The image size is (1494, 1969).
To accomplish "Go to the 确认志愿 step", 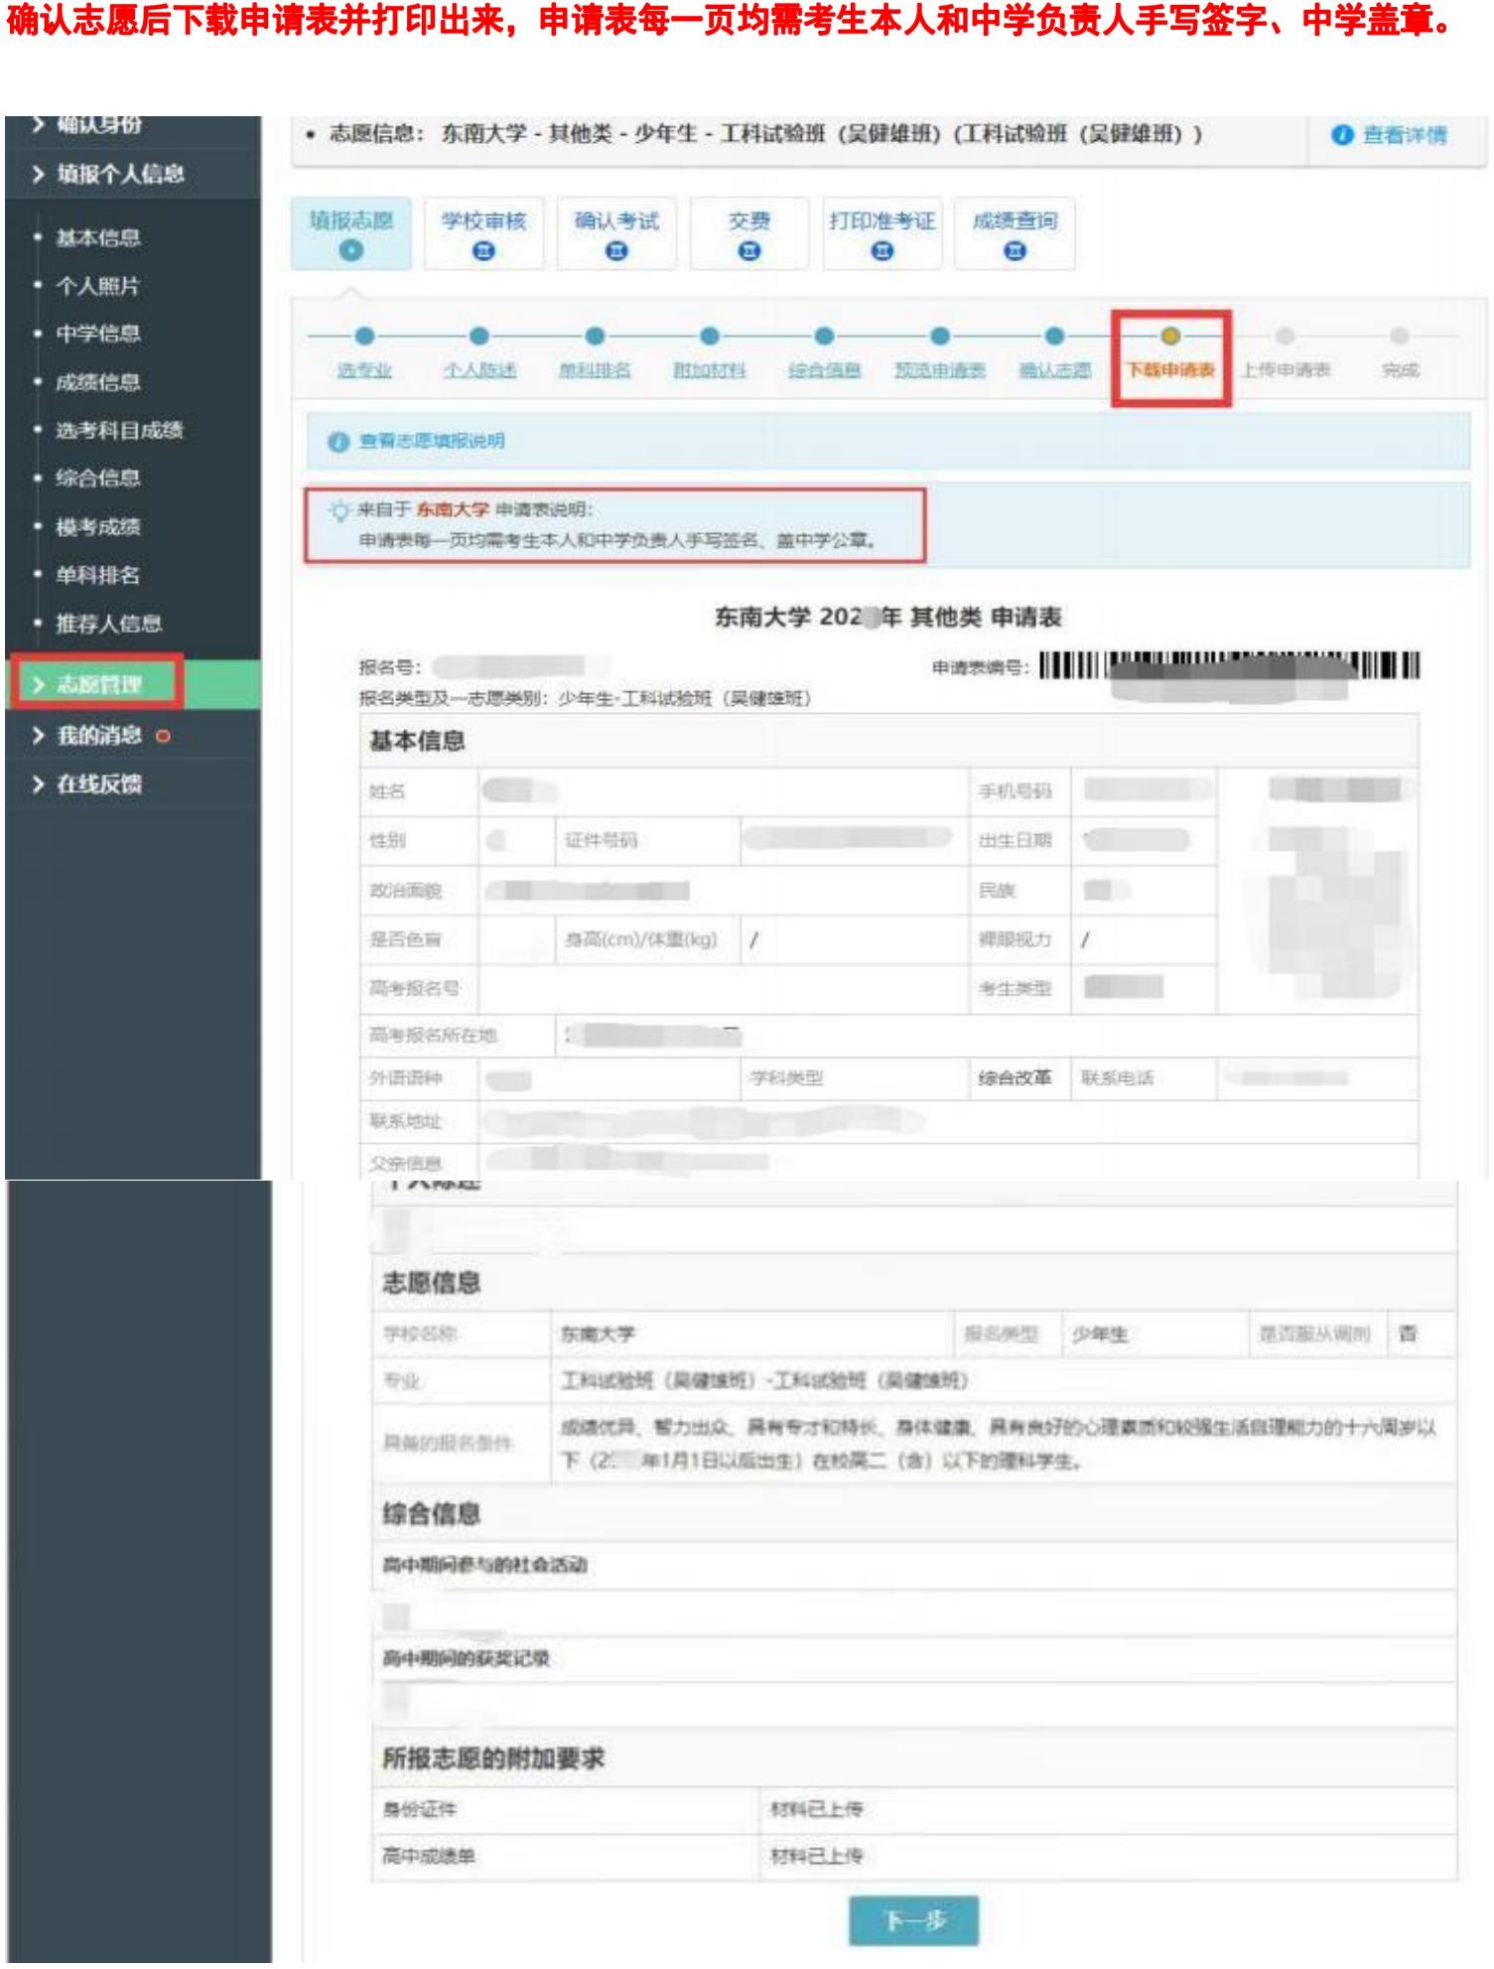I will (x=1055, y=371).
